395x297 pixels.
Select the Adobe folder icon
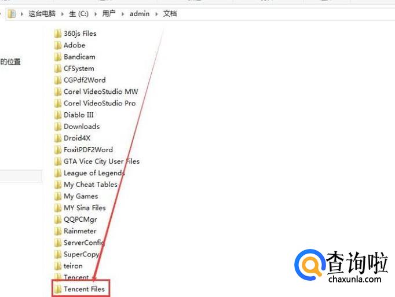[58, 45]
